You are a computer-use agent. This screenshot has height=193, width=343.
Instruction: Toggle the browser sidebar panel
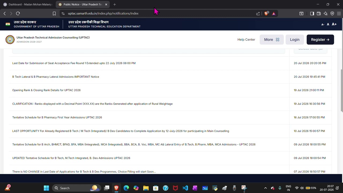312,13
